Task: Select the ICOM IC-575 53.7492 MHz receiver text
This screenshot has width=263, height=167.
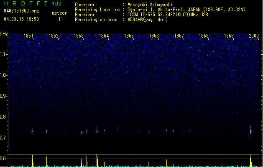Action: click(x=168, y=15)
